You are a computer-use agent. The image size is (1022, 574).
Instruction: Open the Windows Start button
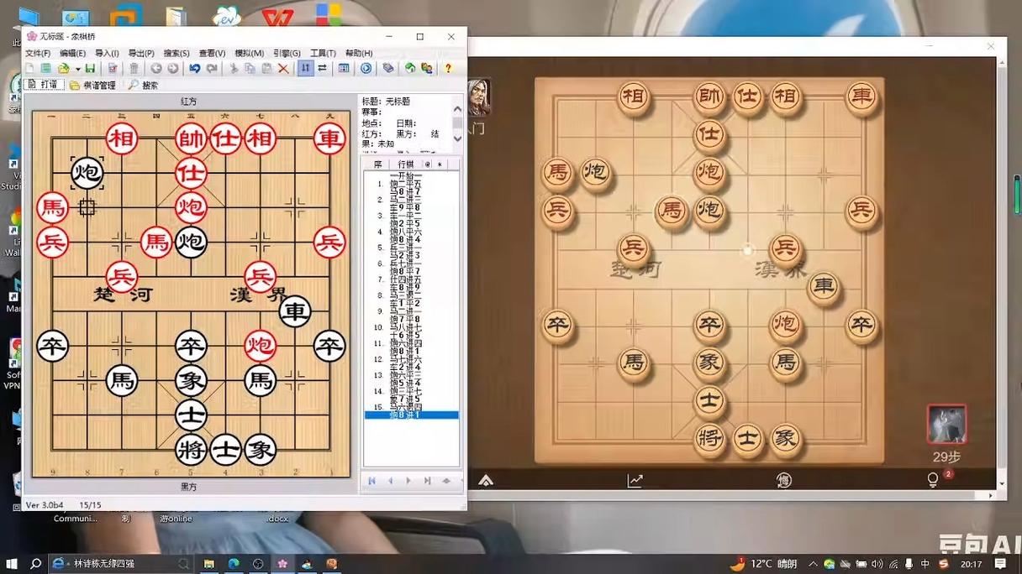[x=12, y=564]
